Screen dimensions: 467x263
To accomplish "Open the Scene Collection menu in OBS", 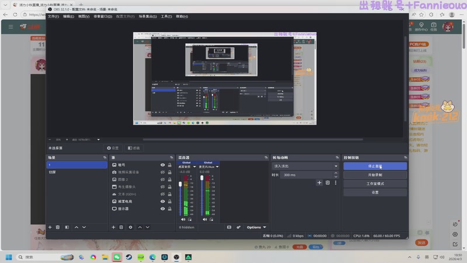I will pos(148,16).
